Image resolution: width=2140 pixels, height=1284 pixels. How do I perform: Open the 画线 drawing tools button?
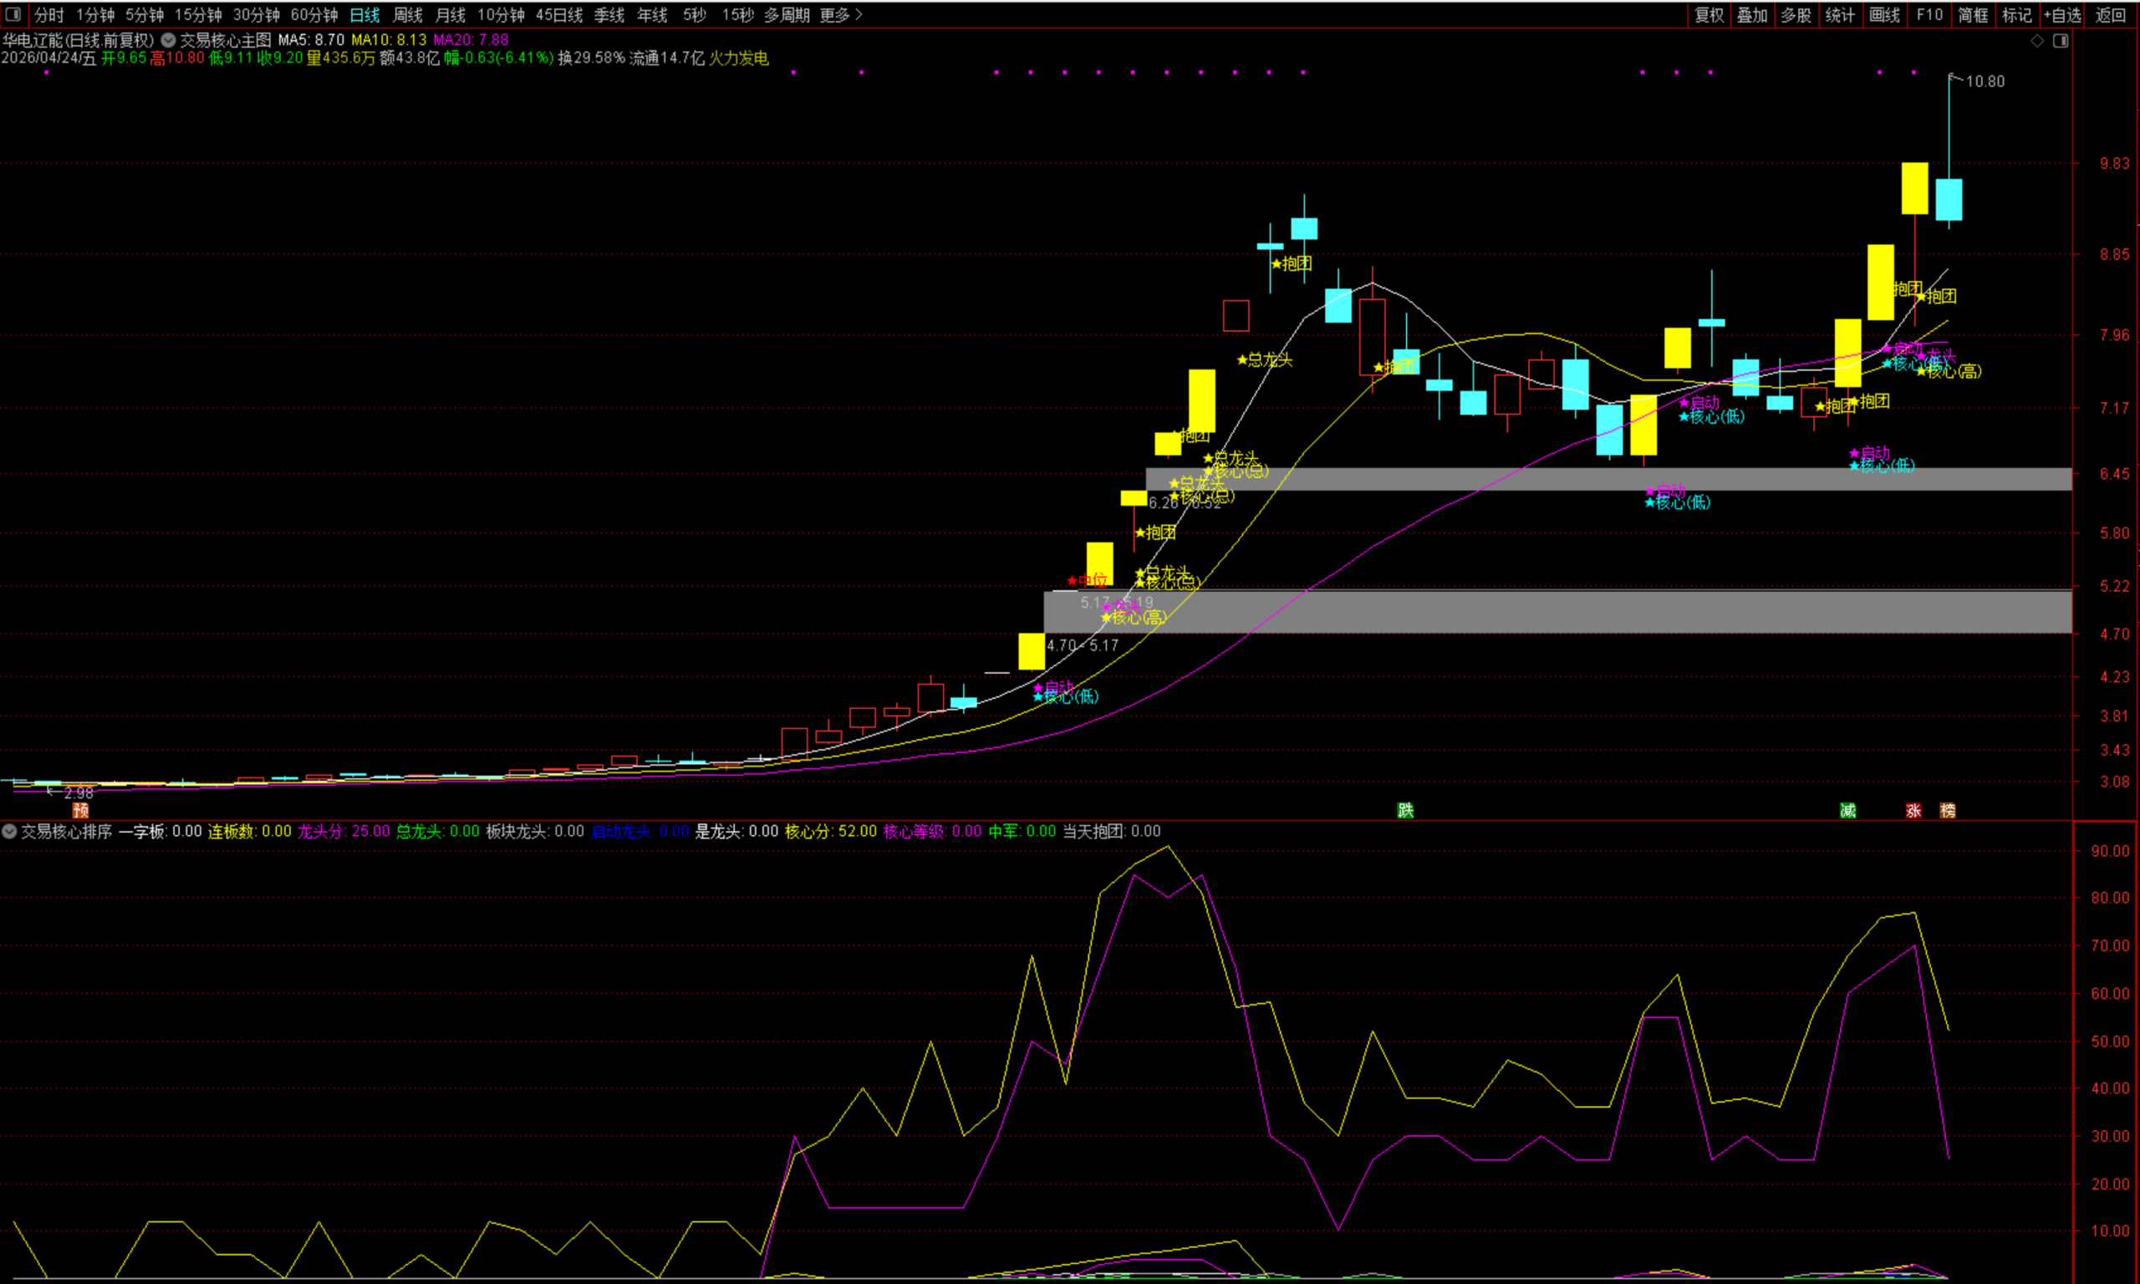coord(1884,15)
